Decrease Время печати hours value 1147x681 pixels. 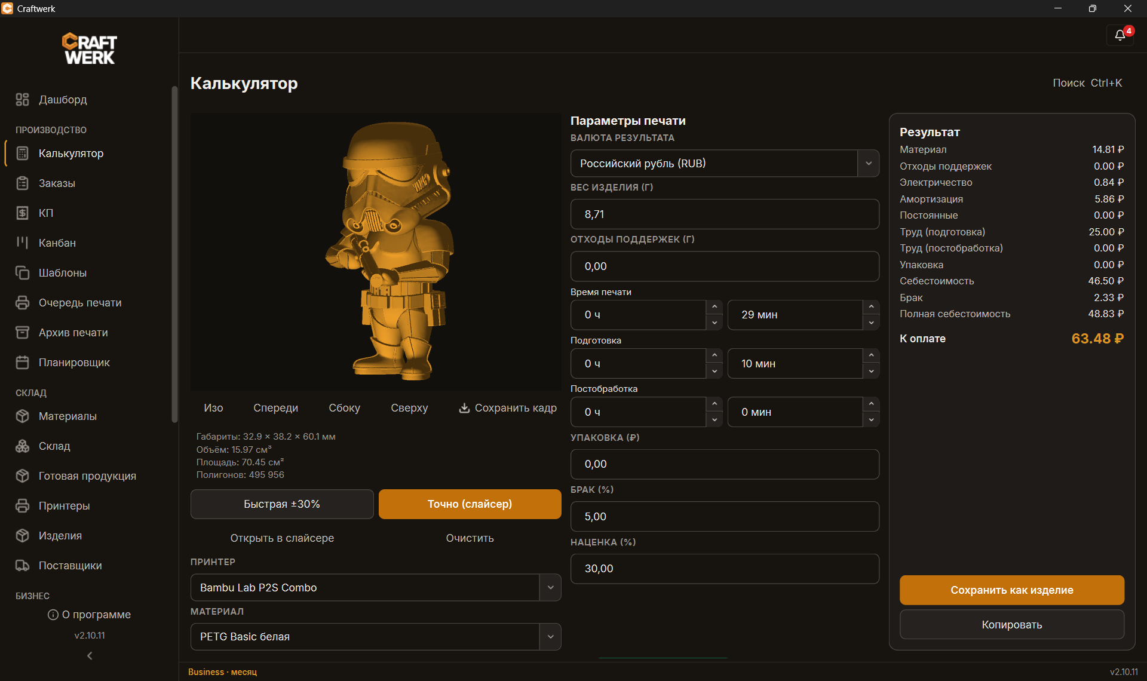714,323
